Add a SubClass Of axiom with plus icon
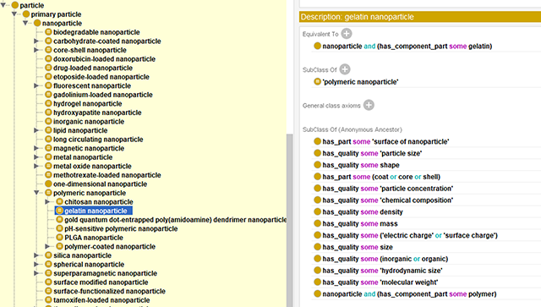Screen dimensions: 541x307 [345, 69]
